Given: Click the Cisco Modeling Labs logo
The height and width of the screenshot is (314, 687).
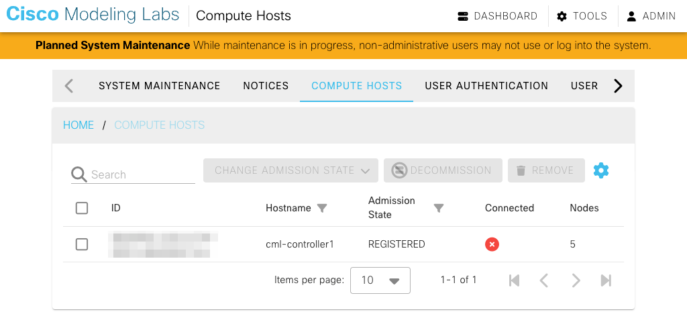Looking at the screenshot, I should 93,15.
